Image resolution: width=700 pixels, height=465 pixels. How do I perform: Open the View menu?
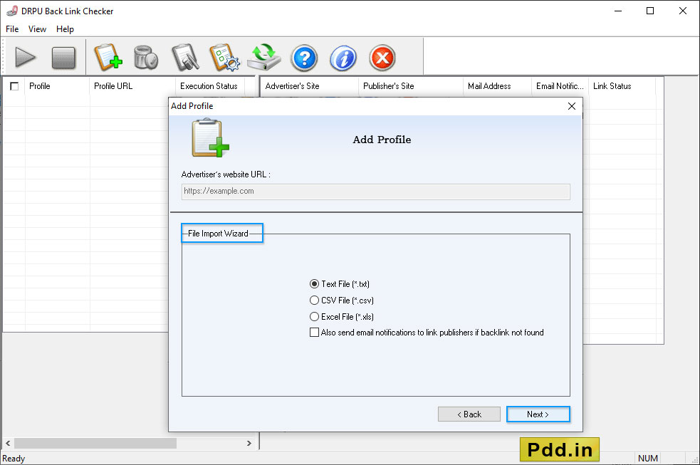click(37, 29)
